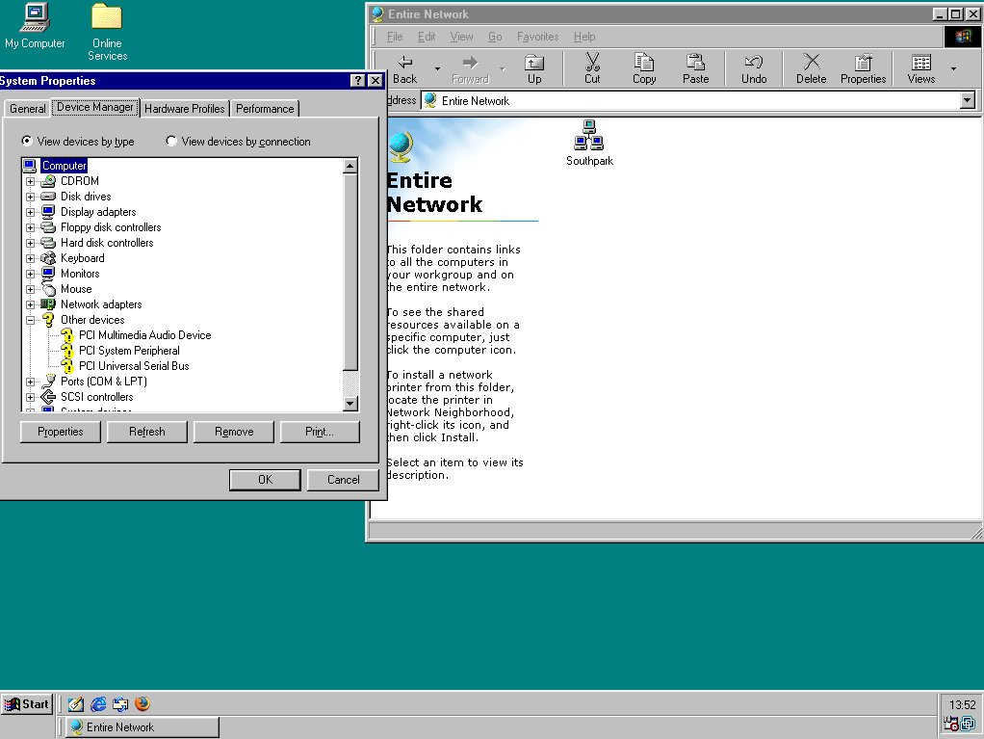Click the Address field showing Entire Network
The width and height of the screenshot is (984, 739).
coord(690,100)
